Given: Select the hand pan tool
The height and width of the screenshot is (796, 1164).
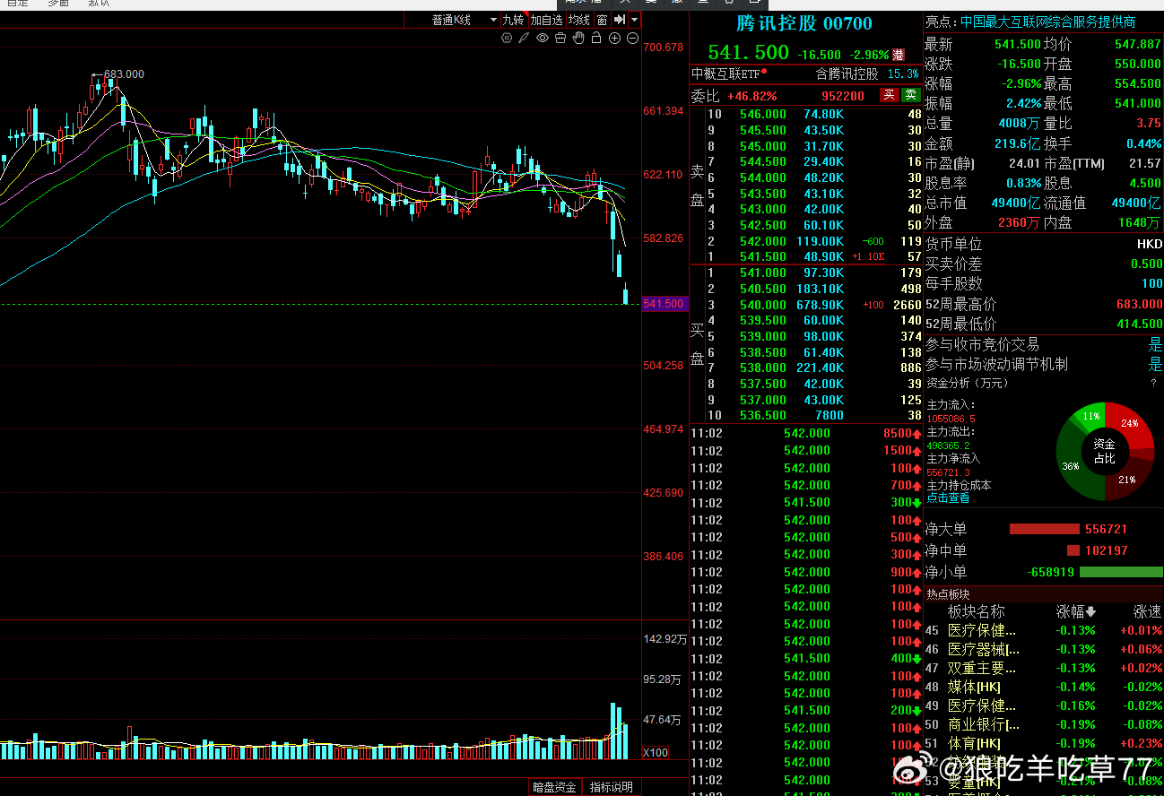Looking at the screenshot, I should point(578,38).
